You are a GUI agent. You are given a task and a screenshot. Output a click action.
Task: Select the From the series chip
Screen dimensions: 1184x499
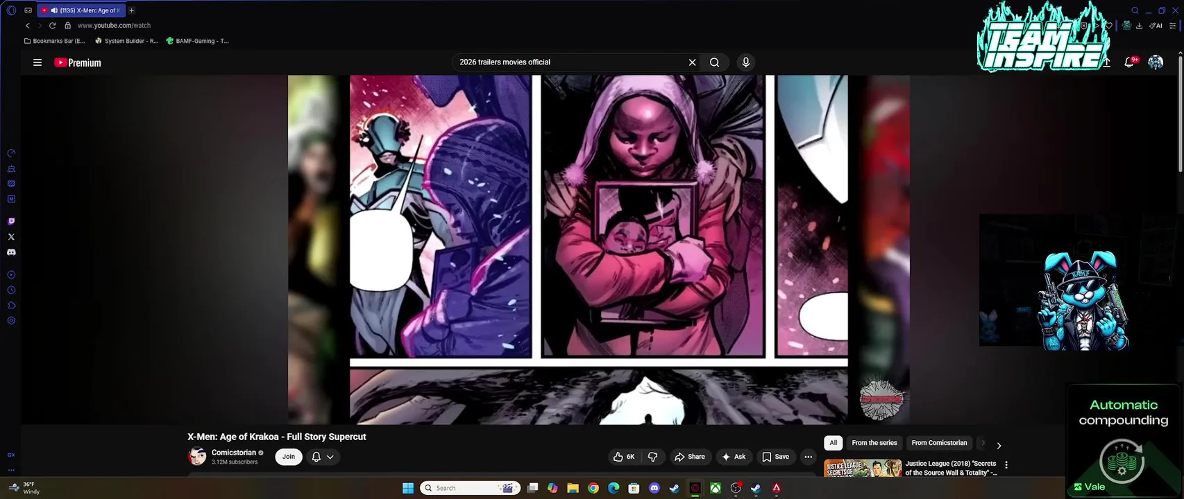874,443
